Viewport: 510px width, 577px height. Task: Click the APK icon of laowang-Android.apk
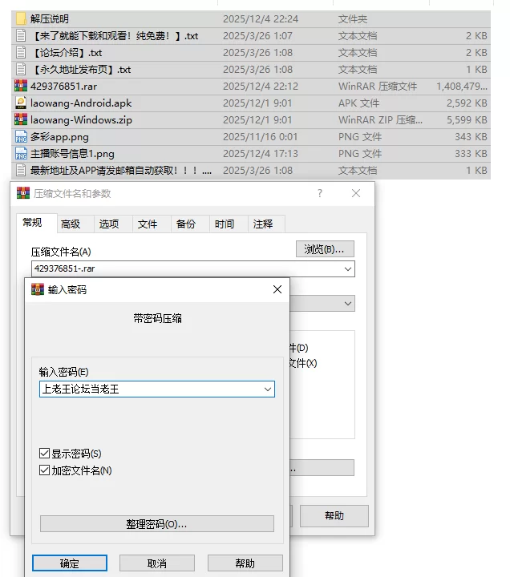coord(21,103)
